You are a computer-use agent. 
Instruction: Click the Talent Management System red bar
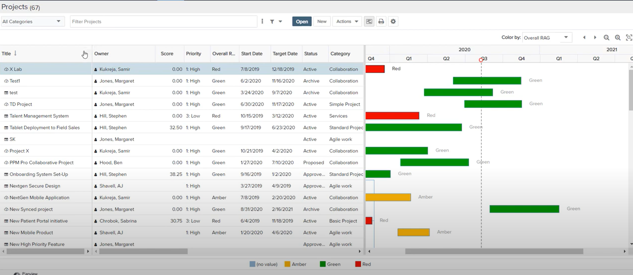pos(392,115)
